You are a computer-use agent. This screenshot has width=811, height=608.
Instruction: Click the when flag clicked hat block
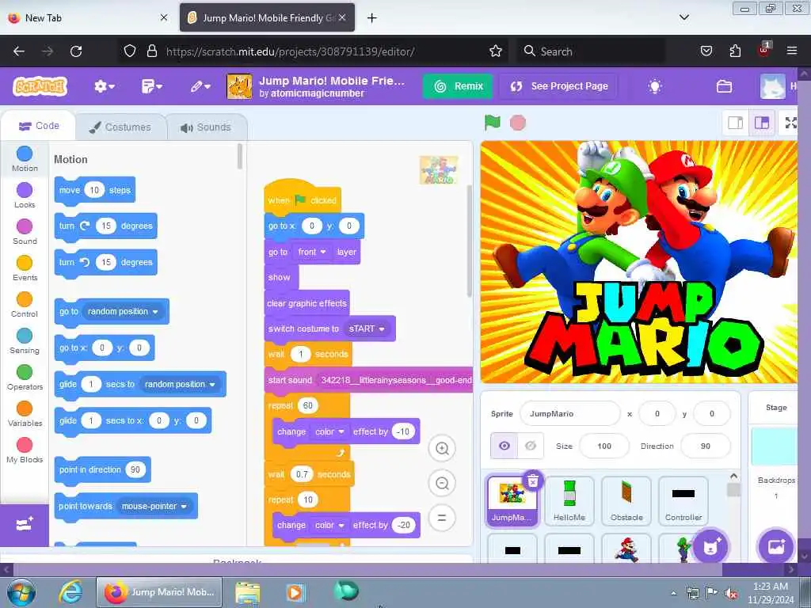click(x=303, y=196)
